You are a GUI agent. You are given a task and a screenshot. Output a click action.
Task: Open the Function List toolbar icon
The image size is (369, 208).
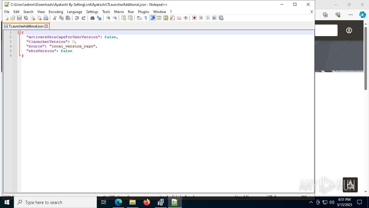pos(172,18)
